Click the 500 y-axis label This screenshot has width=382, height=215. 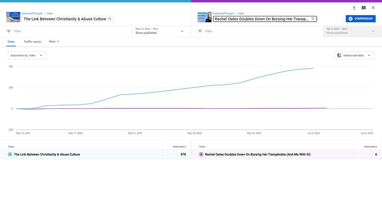(x=11, y=66)
